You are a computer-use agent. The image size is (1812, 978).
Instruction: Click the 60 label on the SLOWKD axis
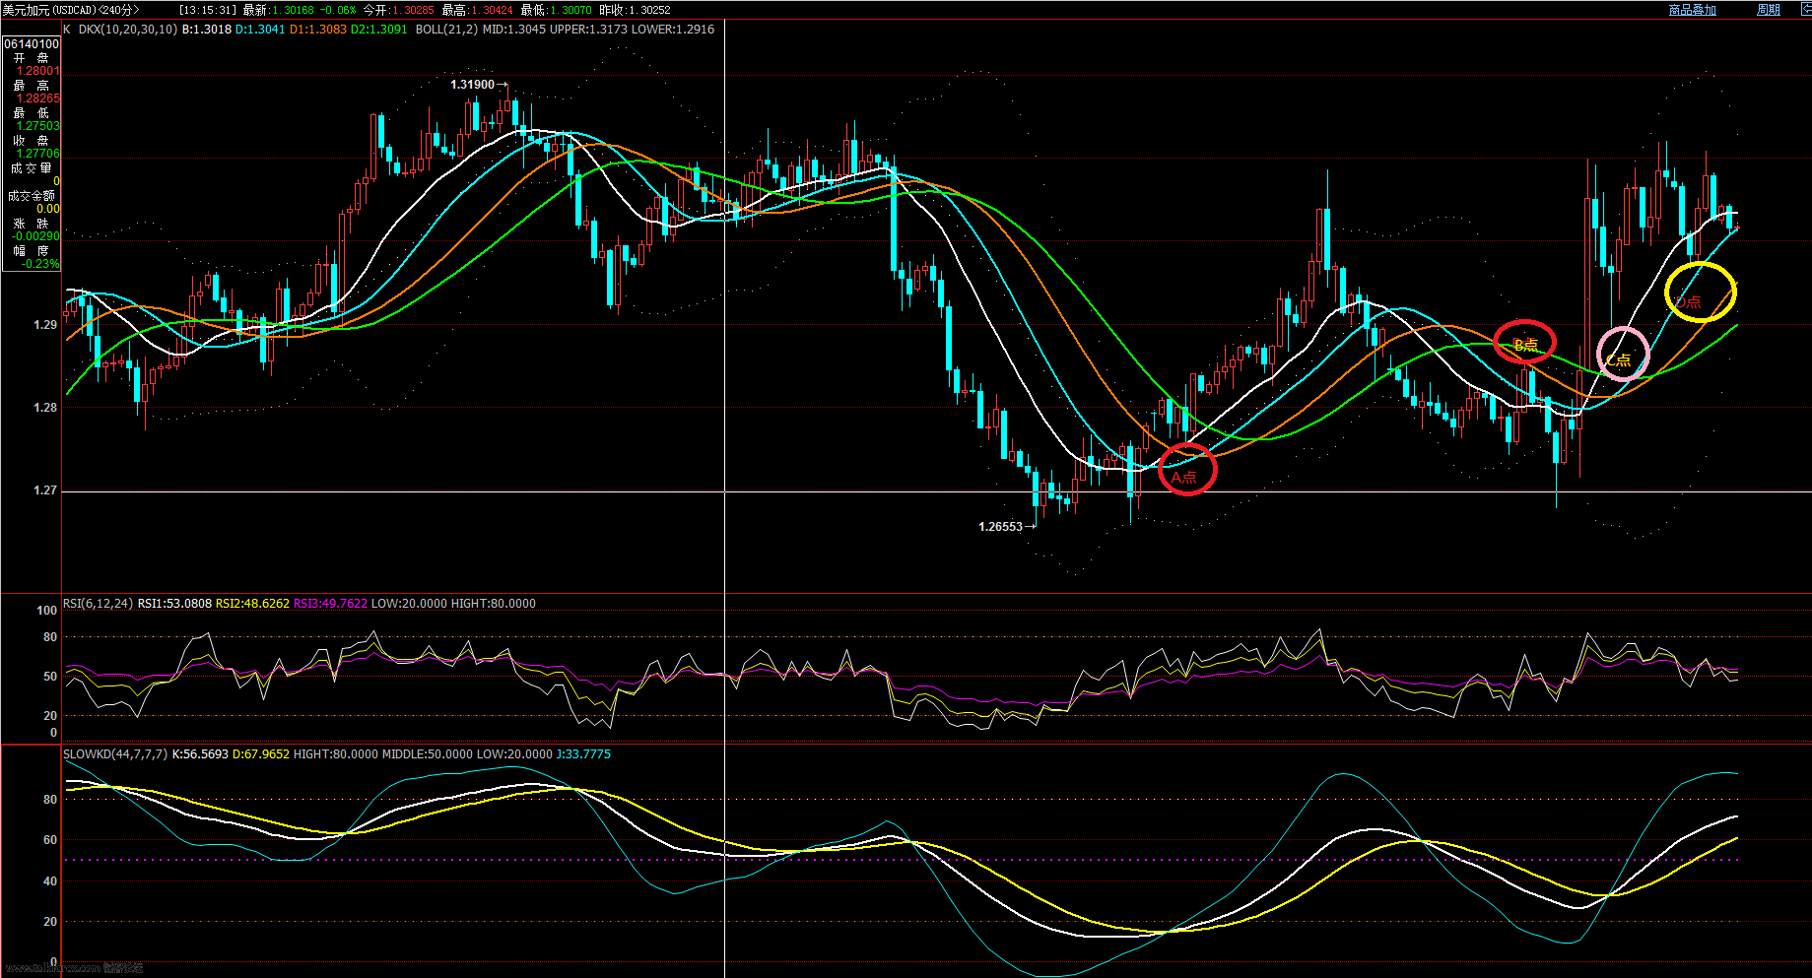click(50, 840)
